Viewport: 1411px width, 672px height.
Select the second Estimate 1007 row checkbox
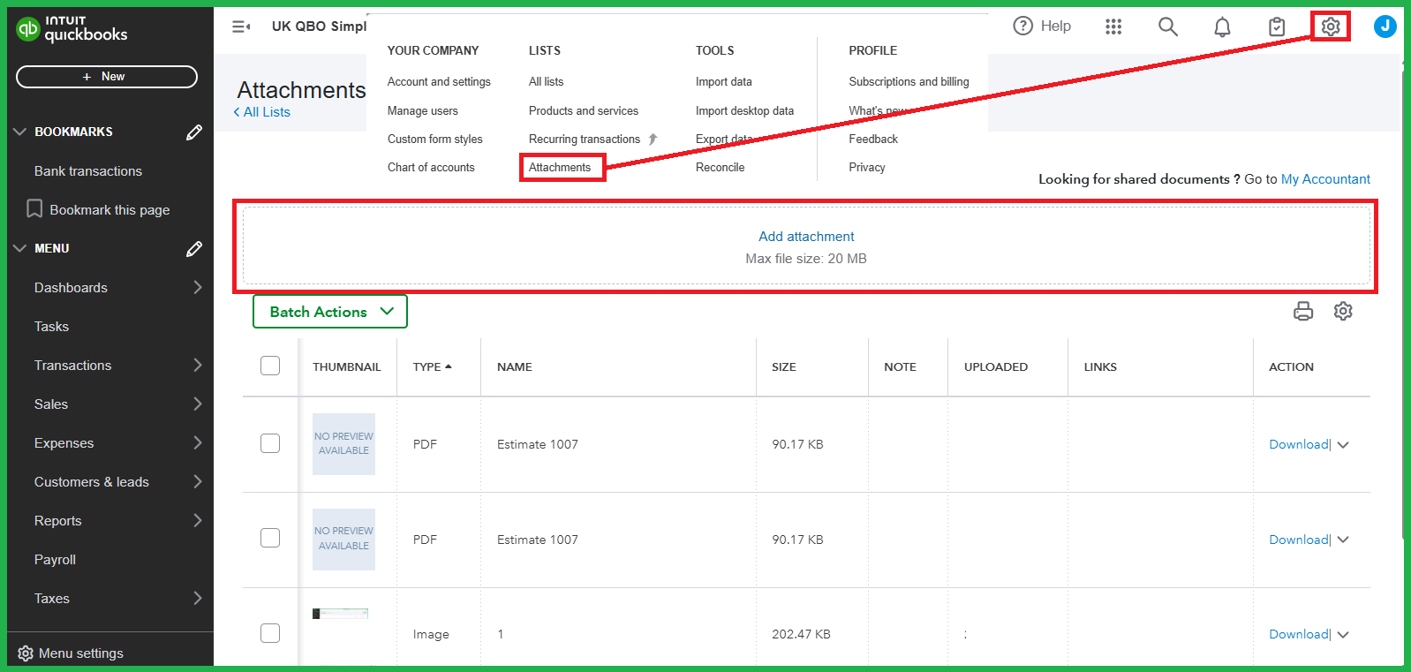(x=270, y=538)
